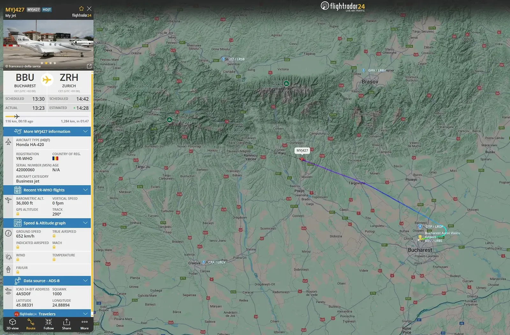Image resolution: width=510 pixels, height=335 pixels.
Task: Click locked True Airspeed padlock
Action: tap(54, 236)
